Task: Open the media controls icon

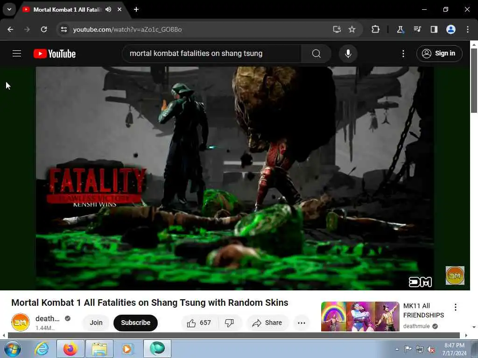Action: (x=417, y=29)
